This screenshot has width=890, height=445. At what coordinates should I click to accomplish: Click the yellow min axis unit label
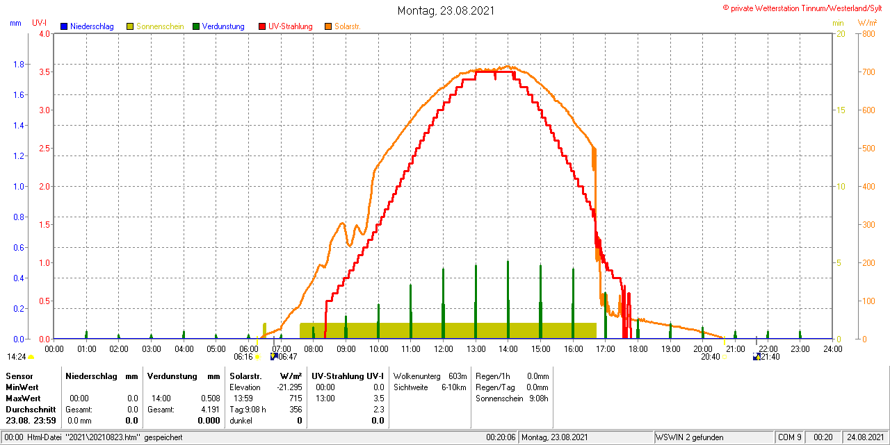(x=838, y=23)
